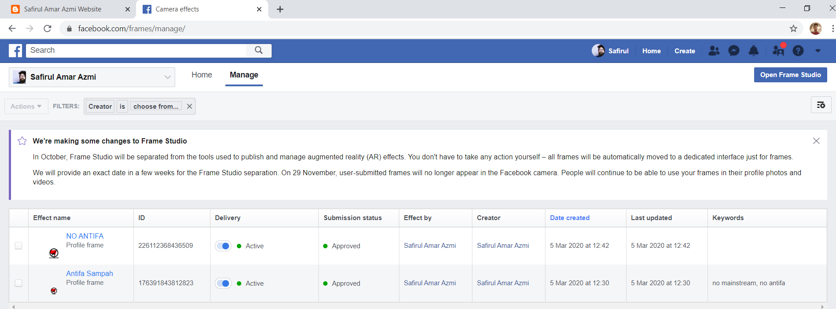The image size is (836, 309).
Task: Open the Actions dropdown
Action: [x=26, y=107]
